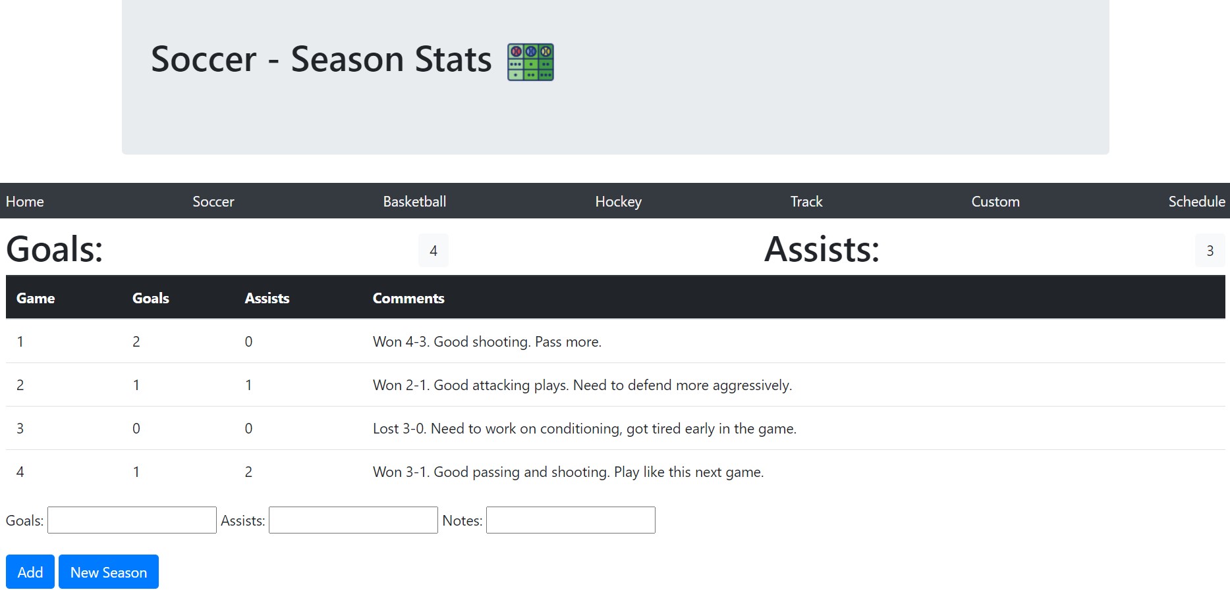
Task: Open the Basketball nav item
Action: tap(414, 201)
